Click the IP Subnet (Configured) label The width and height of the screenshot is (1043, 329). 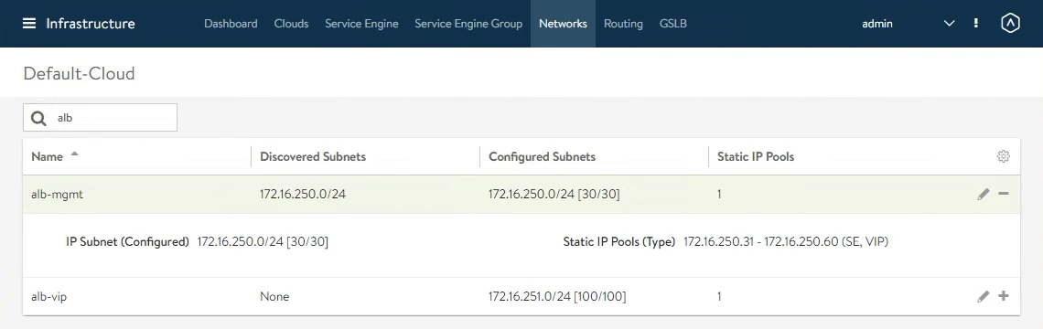(128, 242)
